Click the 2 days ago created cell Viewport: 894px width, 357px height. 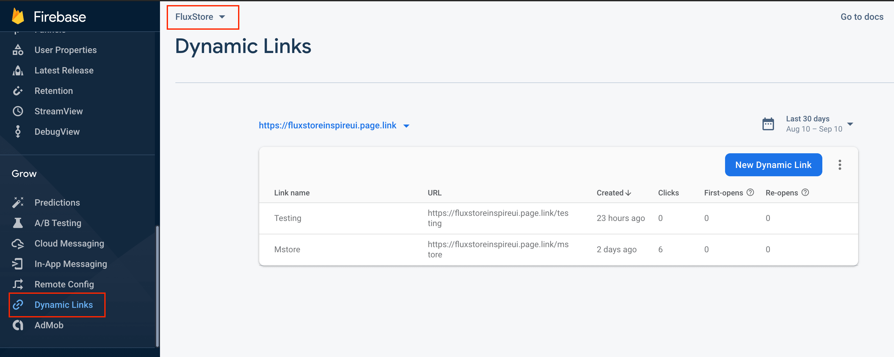click(616, 249)
